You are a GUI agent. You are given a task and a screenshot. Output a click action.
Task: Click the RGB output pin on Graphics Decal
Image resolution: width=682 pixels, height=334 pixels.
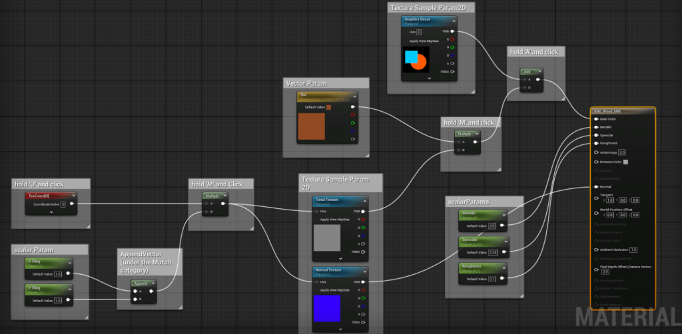(x=452, y=31)
